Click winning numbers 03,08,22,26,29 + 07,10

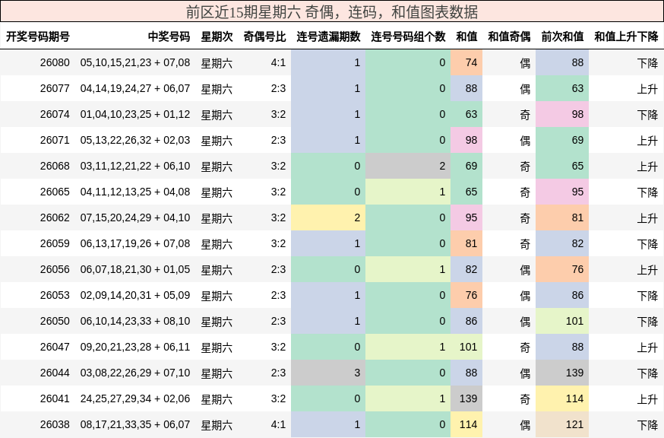[135, 373]
